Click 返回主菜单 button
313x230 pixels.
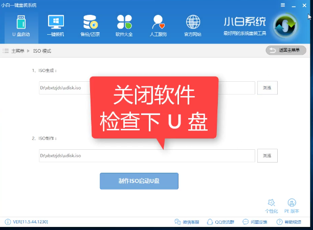285,50
